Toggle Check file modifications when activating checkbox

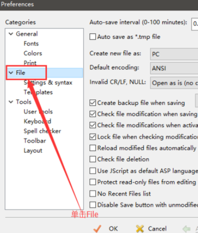point(93,125)
